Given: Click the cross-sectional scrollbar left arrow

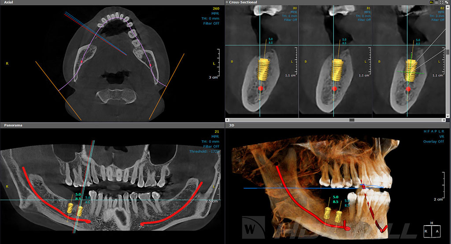Looking at the screenshot, I should tap(227, 120).
